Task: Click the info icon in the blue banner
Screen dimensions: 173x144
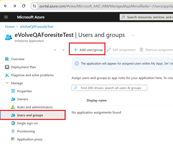Action: (x=77, y=64)
